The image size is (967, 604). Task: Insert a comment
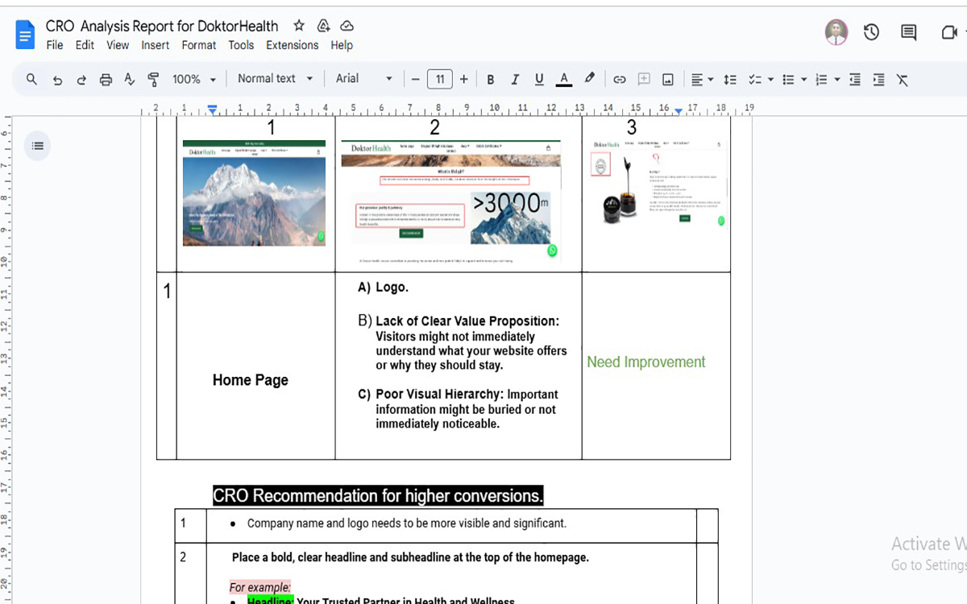(644, 79)
